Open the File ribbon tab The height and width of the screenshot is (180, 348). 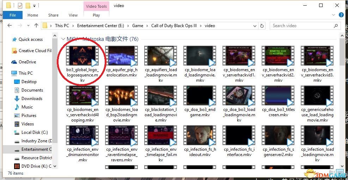[13, 15]
